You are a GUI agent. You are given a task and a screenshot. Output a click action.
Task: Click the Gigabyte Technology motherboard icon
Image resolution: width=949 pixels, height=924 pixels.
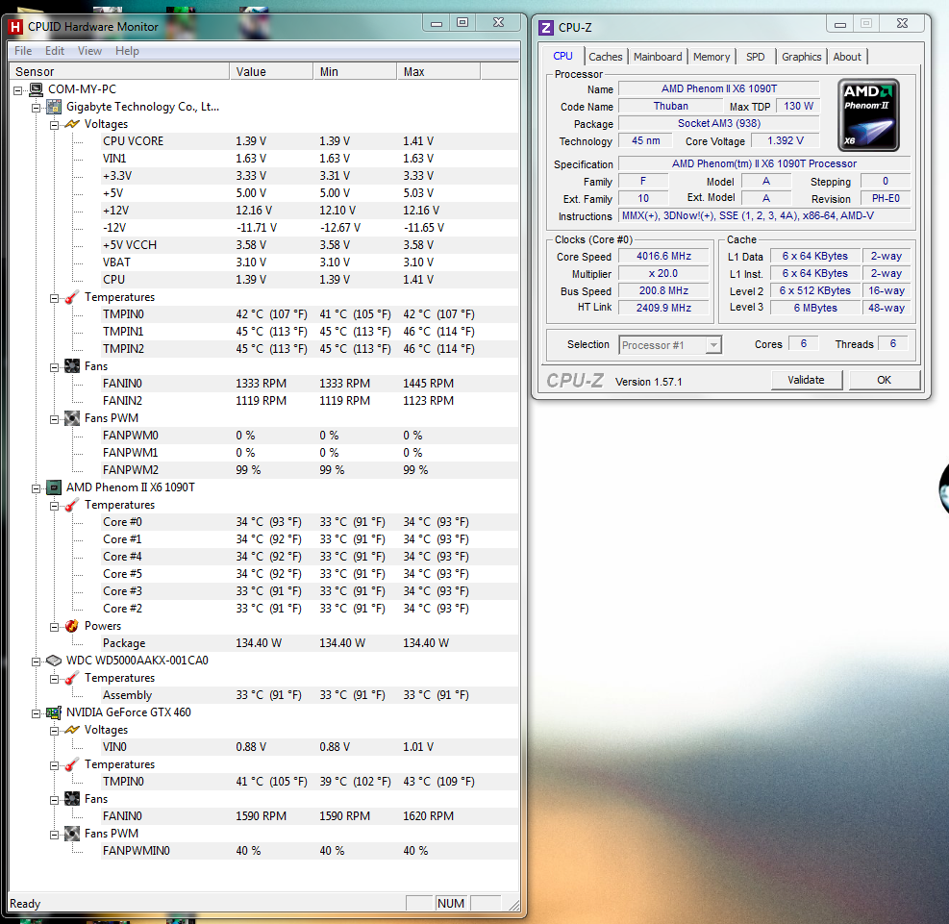tap(54, 107)
